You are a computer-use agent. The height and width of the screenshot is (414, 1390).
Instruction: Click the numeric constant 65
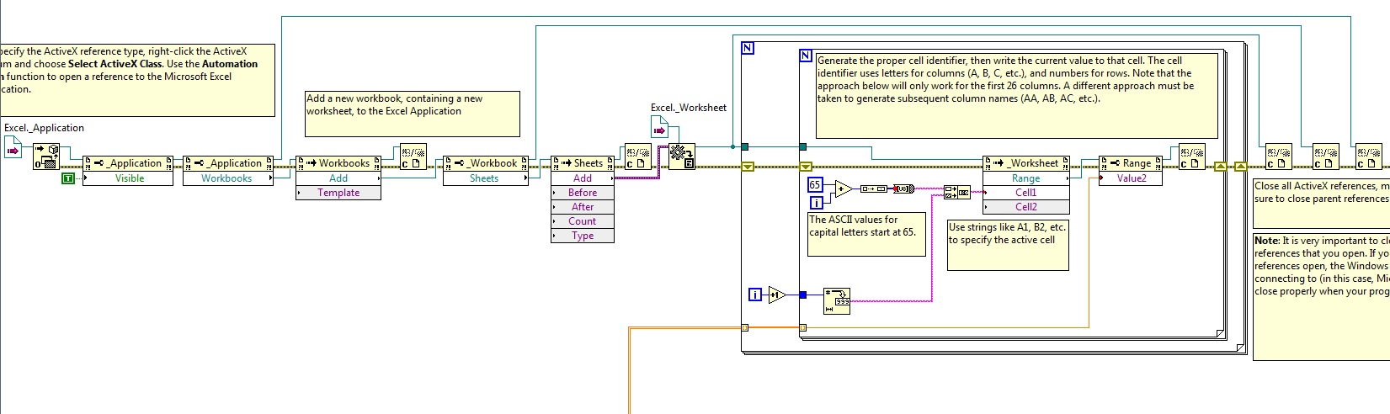click(x=814, y=184)
